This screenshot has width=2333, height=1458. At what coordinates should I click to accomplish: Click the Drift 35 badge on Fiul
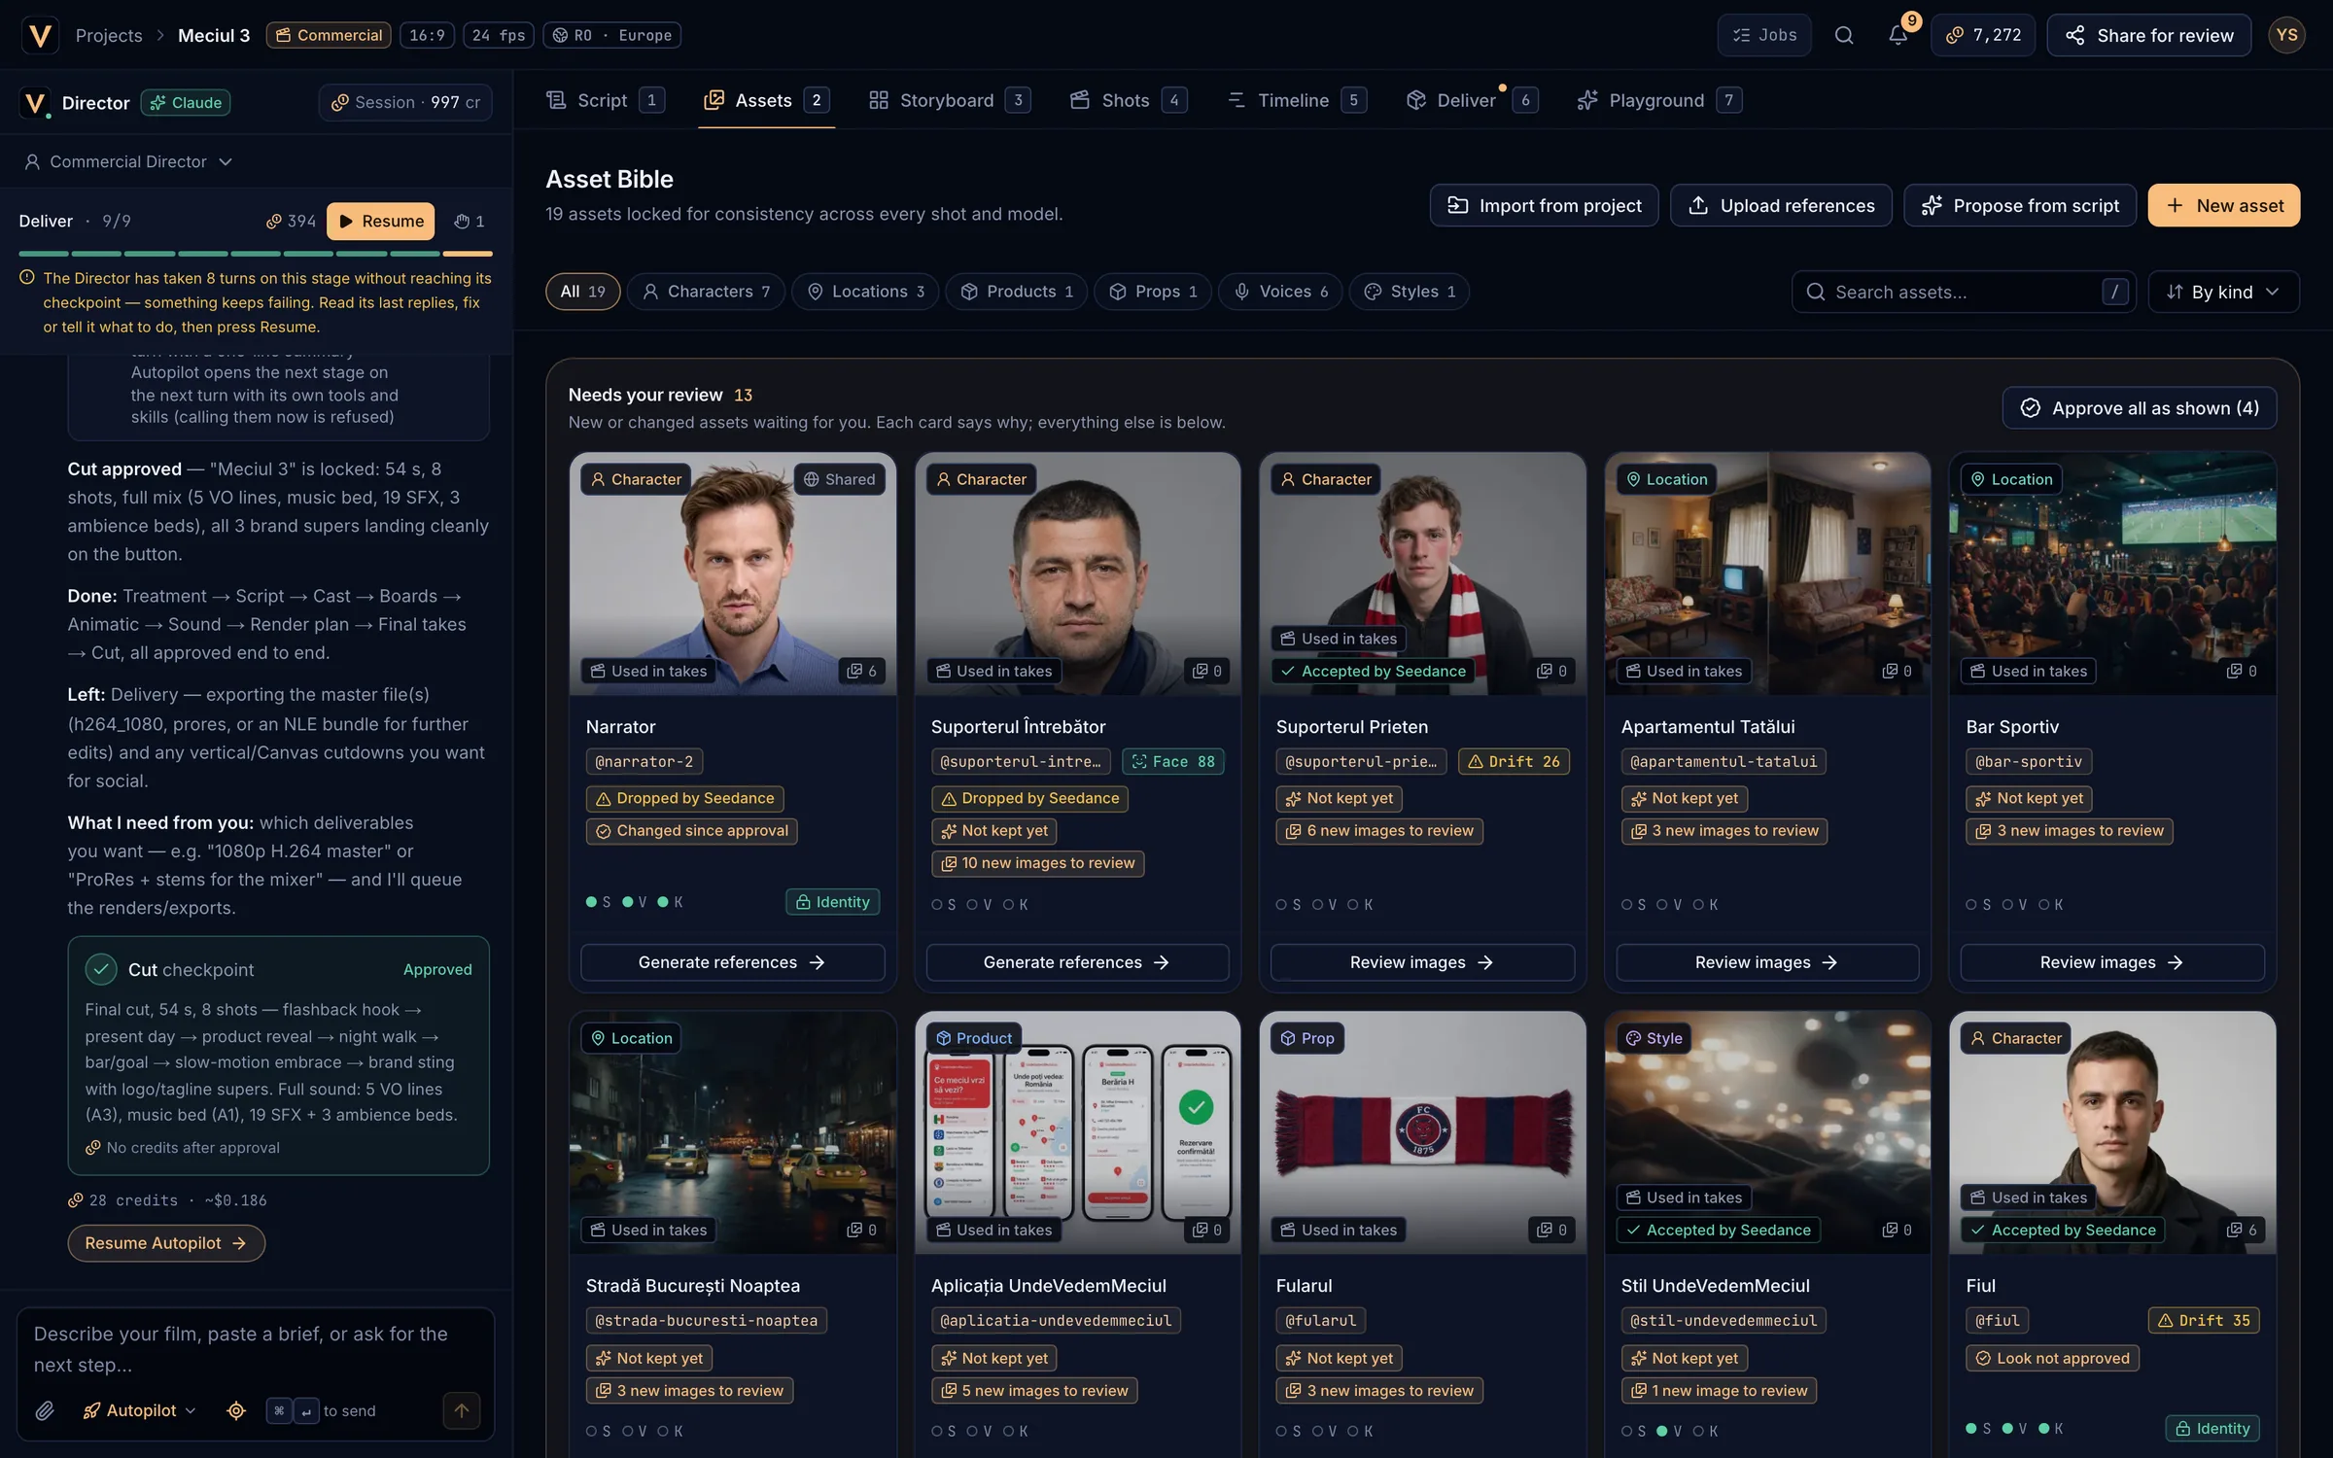coord(2204,1320)
